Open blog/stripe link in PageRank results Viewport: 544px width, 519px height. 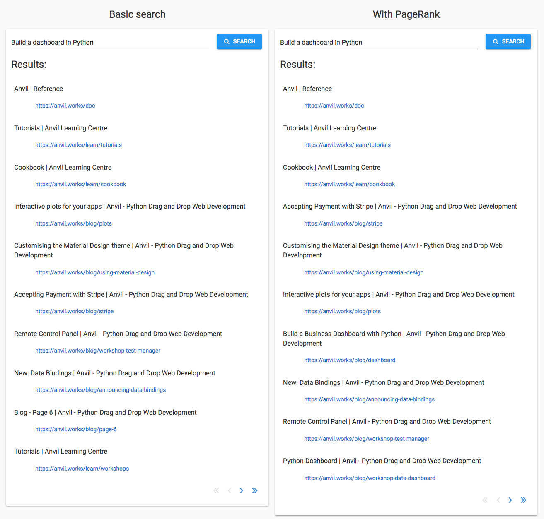point(343,223)
